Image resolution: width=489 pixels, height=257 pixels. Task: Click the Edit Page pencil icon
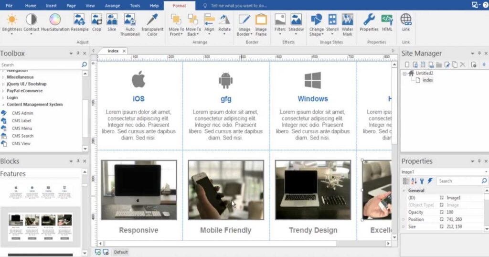coord(447,64)
